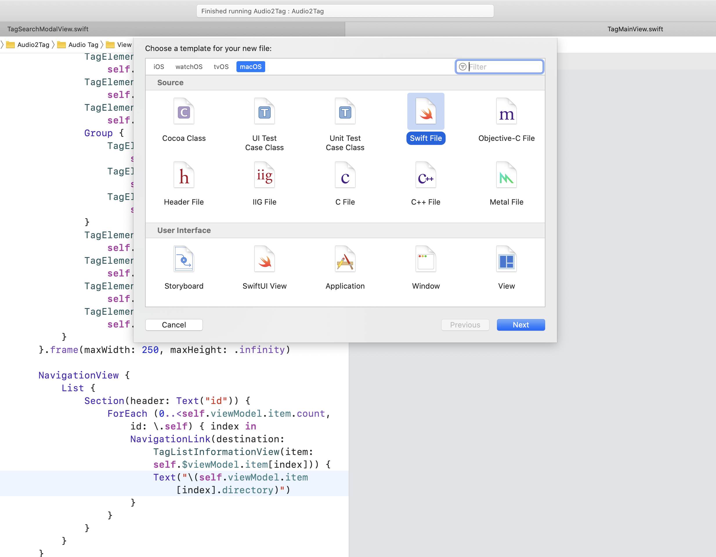
Task: Choose the C File template
Action: click(x=345, y=175)
